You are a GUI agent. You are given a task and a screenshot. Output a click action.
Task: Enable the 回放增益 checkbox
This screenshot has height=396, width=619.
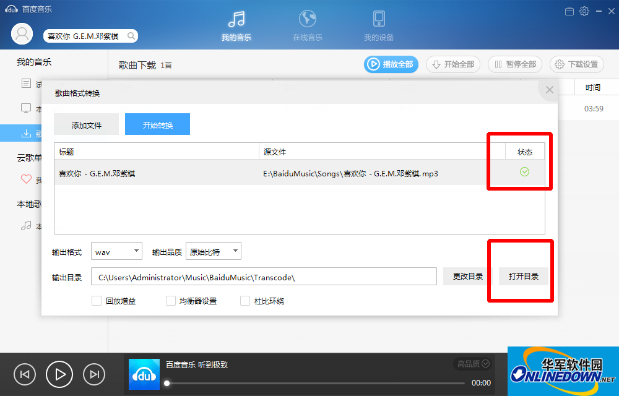[x=97, y=300]
